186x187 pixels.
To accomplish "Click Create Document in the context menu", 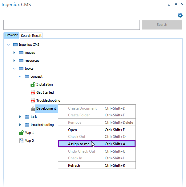I will click(x=97, y=108).
